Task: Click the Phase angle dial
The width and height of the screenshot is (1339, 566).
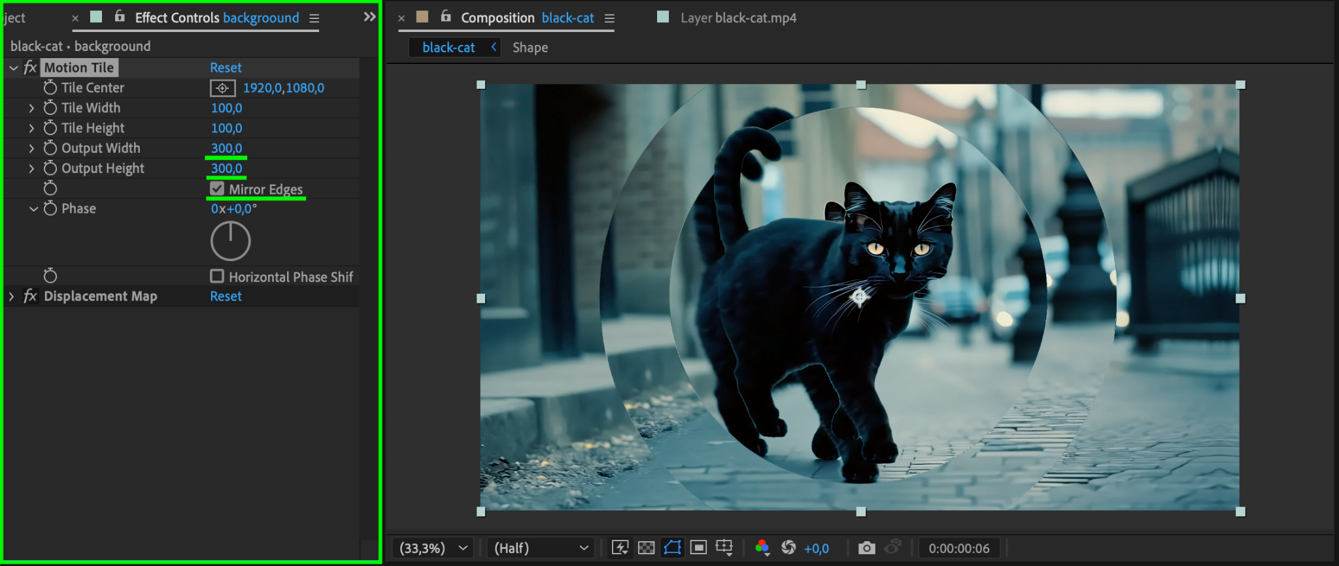Action: [x=230, y=241]
